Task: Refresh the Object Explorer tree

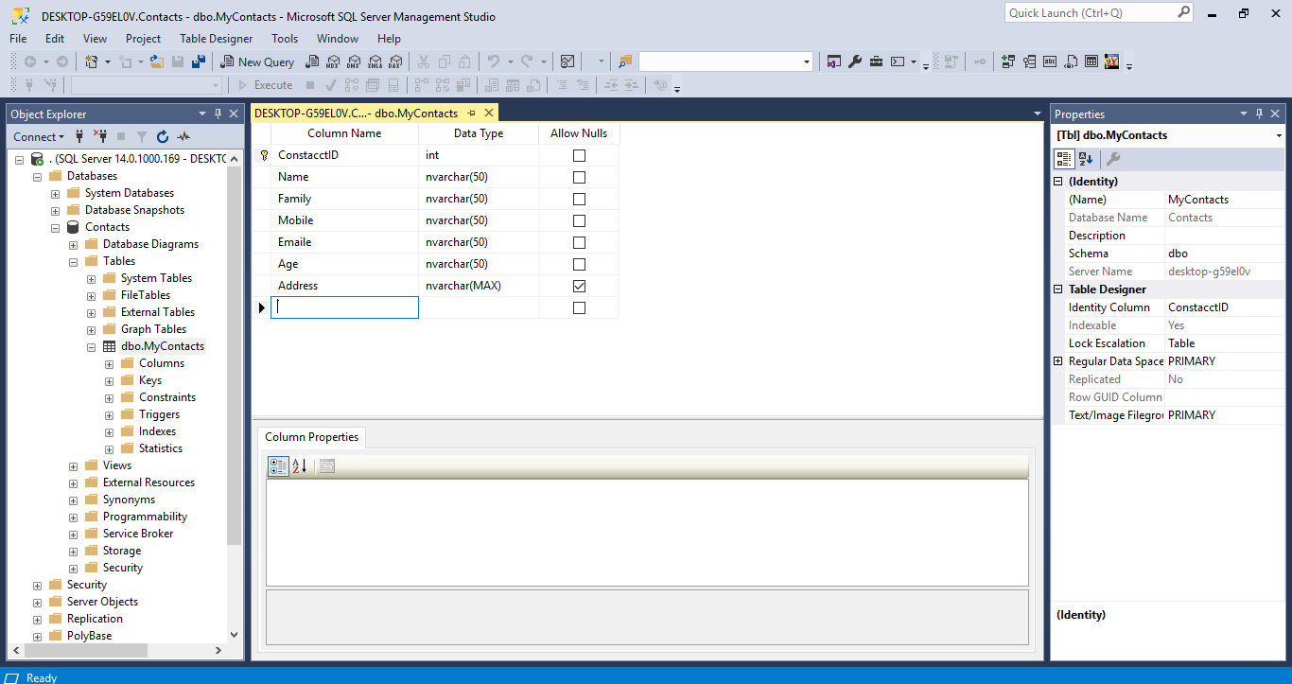Action: [163, 136]
